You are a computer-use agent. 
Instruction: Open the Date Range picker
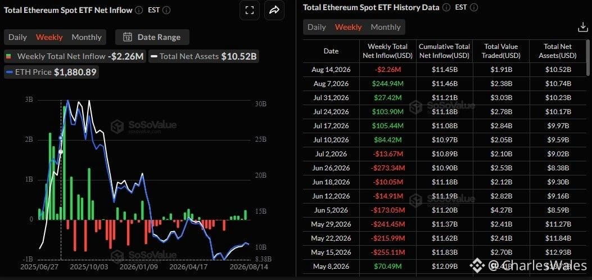(x=152, y=37)
